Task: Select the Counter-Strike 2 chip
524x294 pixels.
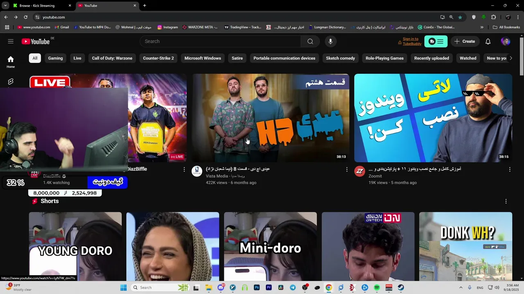Action: coord(158,58)
